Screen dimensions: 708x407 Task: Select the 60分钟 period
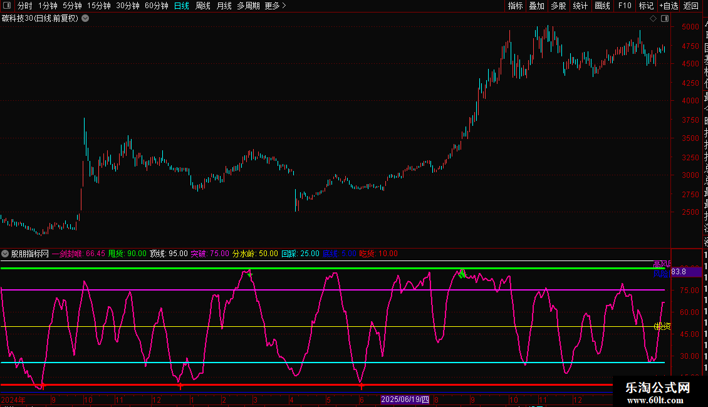[x=157, y=6]
